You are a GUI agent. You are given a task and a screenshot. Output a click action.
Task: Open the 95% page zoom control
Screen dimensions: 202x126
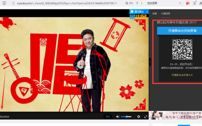point(129,3)
